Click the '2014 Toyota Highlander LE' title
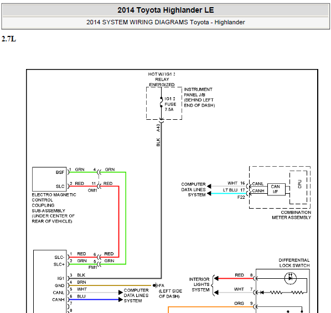This screenshot has width=331, height=313. pos(165,10)
